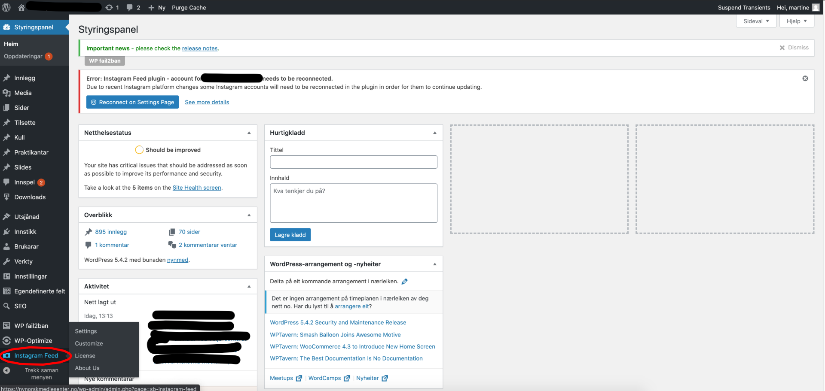Open the Meetups external link

[x=286, y=378]
